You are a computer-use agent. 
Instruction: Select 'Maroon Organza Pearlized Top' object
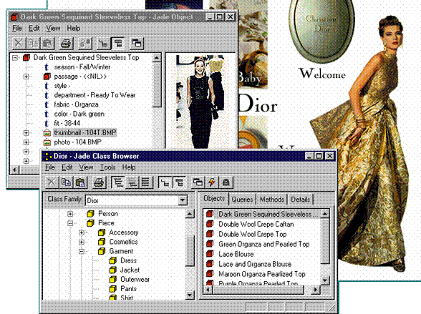click(x=262, y=274)
